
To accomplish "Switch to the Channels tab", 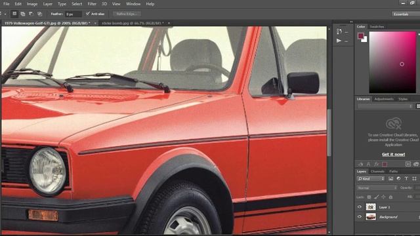I will (378, 171).
